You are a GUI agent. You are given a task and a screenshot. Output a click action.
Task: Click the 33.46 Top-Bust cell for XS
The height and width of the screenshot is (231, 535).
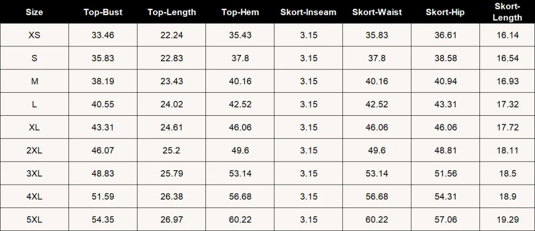coord(103,35)
